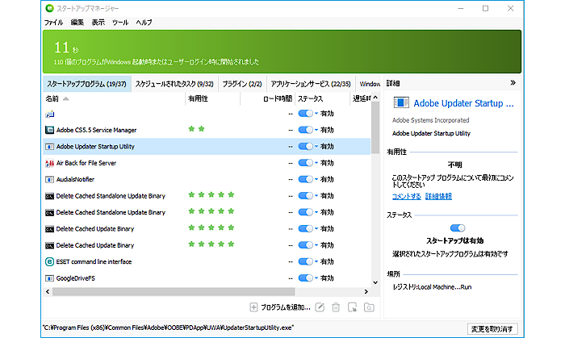The image size is (565, 338).
Task: Click vertical scrollbar thumb in program list
Action: tap(375, 127)
